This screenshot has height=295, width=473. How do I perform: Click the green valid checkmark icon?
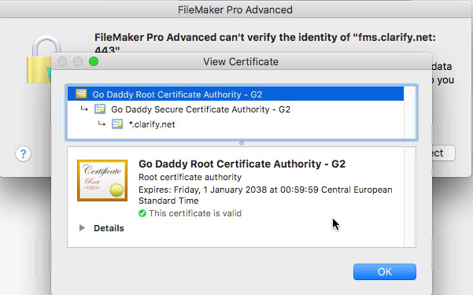point(142,213)
